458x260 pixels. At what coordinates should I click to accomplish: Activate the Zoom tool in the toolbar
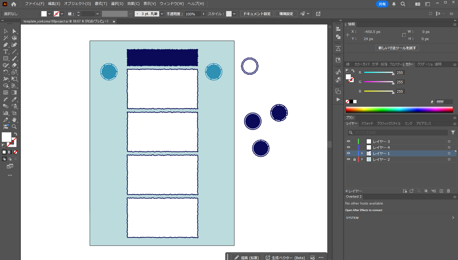pos(14,126)
